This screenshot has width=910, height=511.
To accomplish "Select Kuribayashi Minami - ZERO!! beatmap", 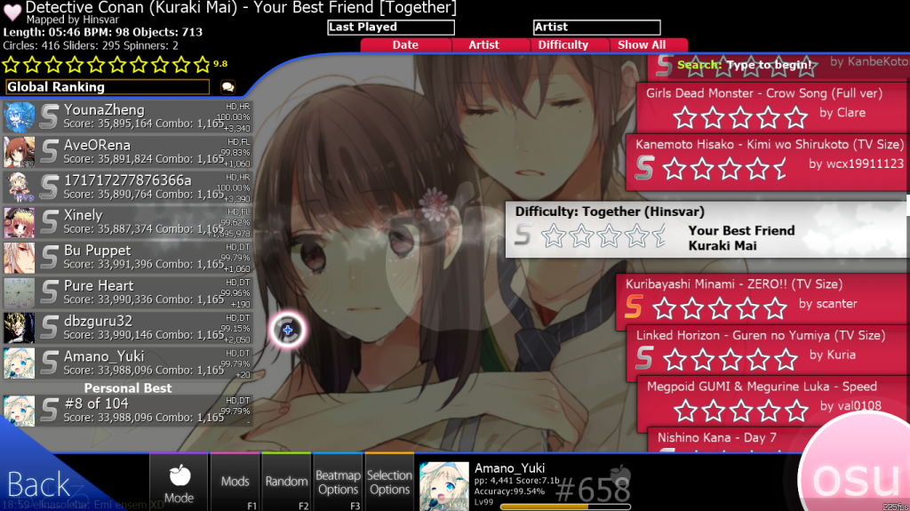I will [762, 300].
